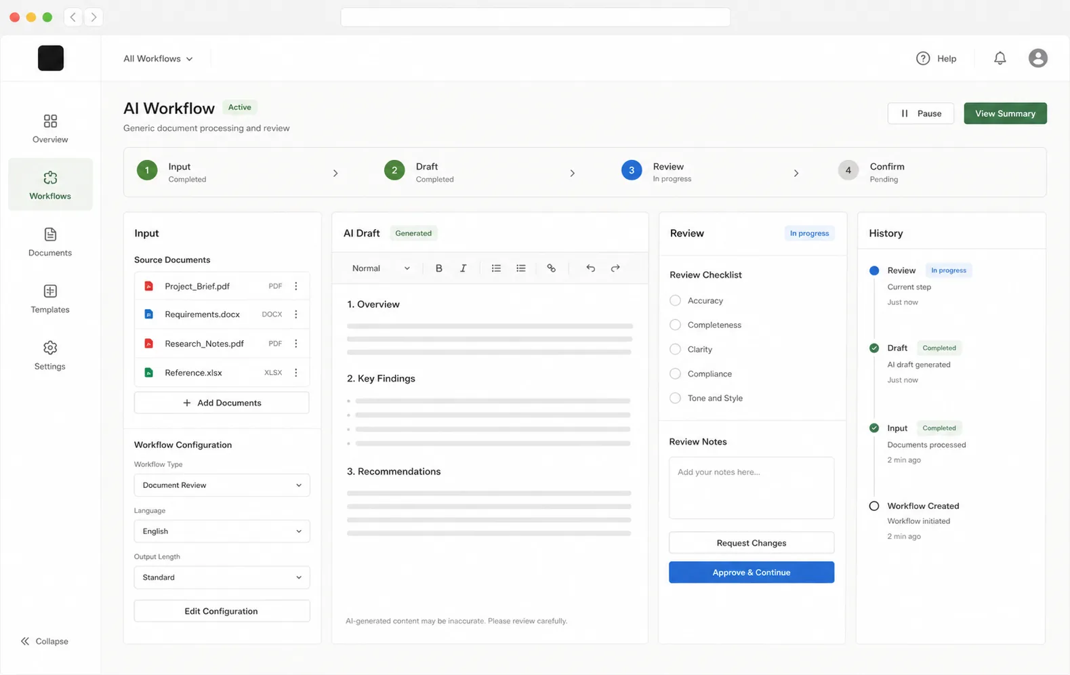The width and height of the screenshot is (1070, 675).
Task: Check the Clarity checklist item
Action: pyautogui.click(x=675, y=349)
